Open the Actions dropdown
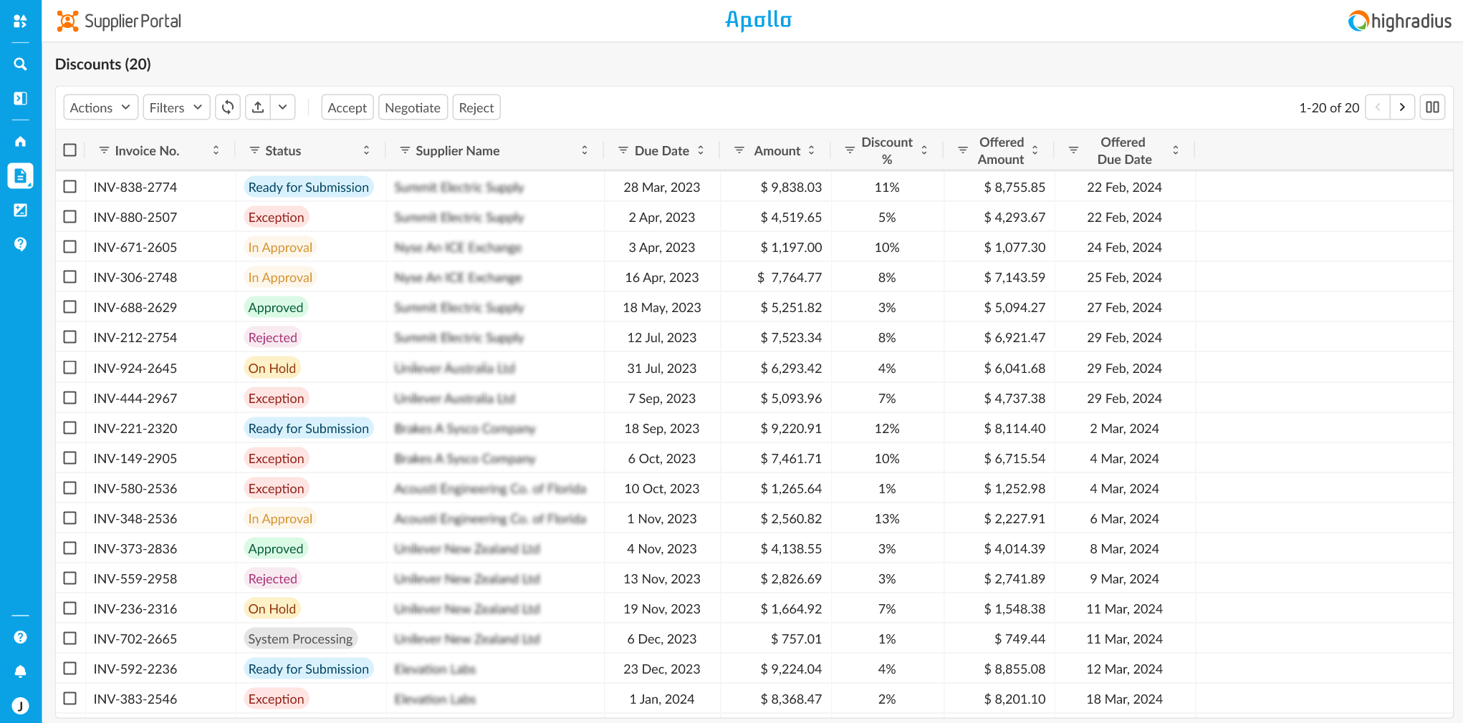Screen dimensions: 1463x723 100,107
